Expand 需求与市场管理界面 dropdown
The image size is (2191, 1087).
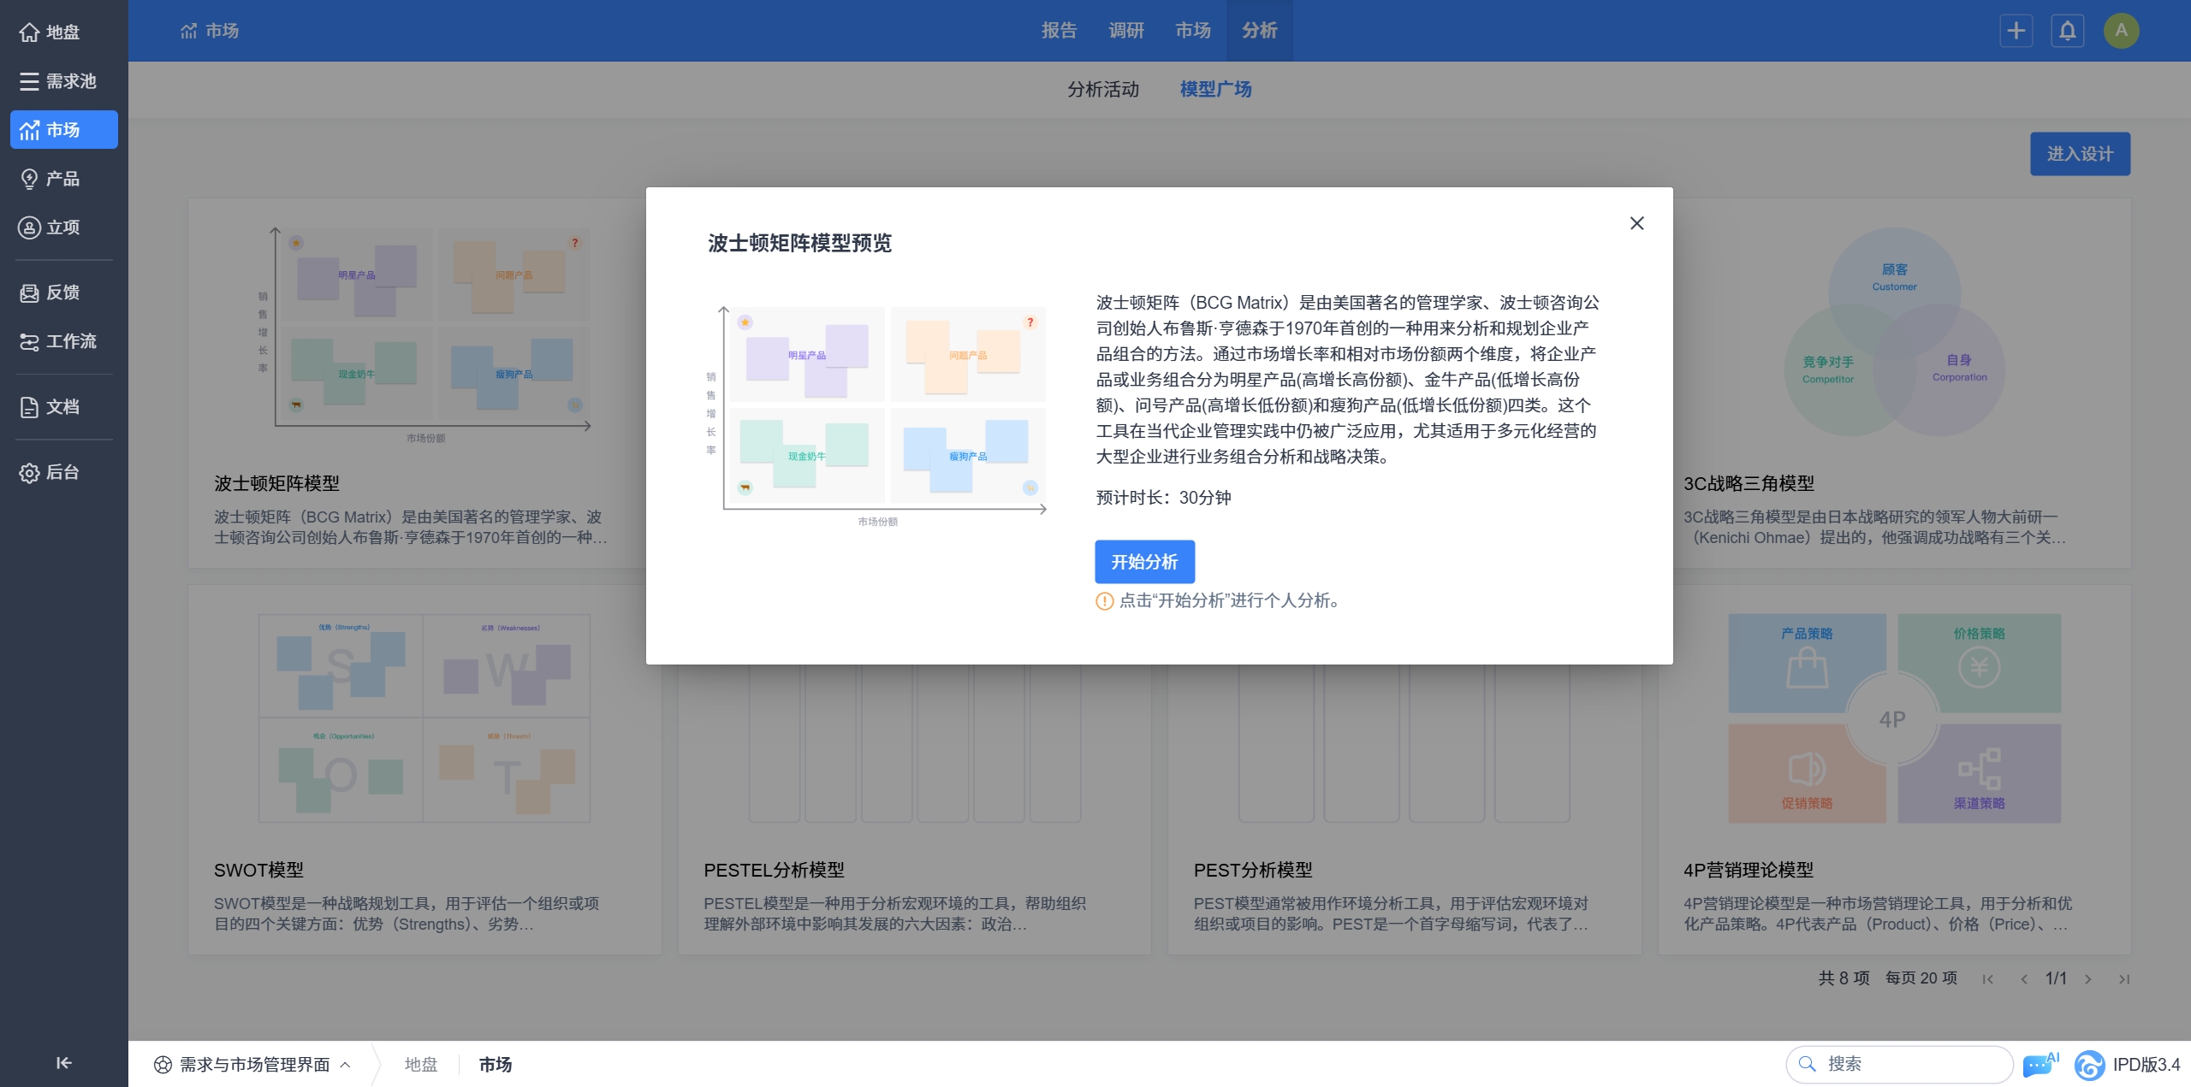pyautogui.click(x=253, y=1064)
